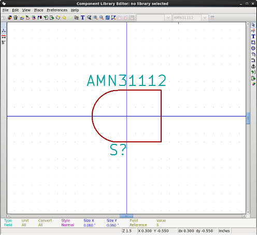The height and width of the screenshot is (235, 257).
Task: Click new library with current component icon
Action: [58, 18]
